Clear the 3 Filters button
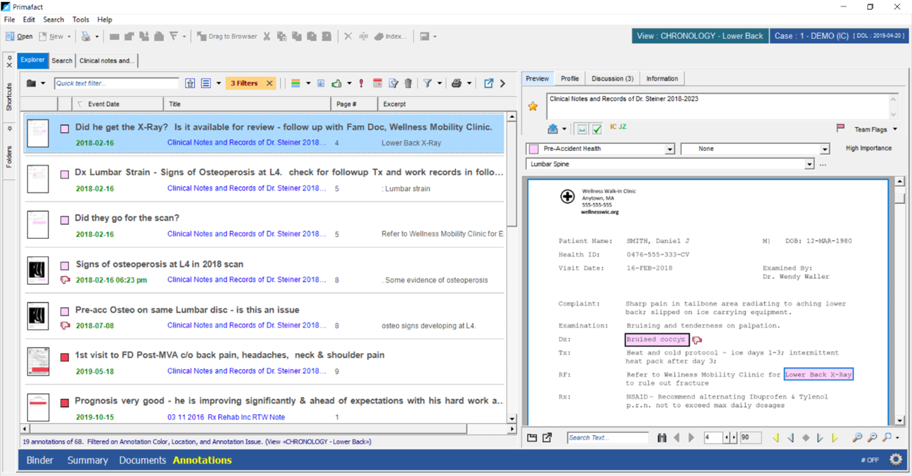Screen dimensions: 912x476 click(270, 83)
